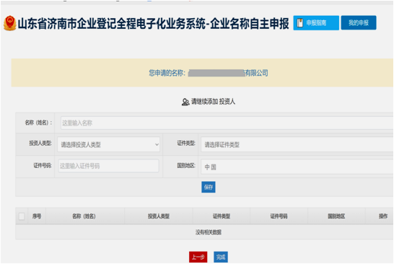Click the 序号 column header
394x264 pixels.
click(x=37, y=216)
